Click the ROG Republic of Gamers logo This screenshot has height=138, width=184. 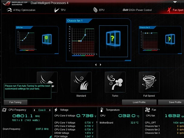tap(15, 3)
